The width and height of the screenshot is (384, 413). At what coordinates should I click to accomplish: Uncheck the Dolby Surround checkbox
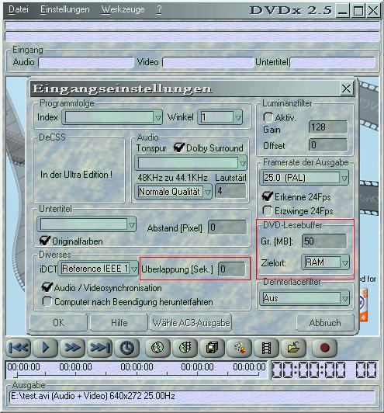tap(179, 147)
